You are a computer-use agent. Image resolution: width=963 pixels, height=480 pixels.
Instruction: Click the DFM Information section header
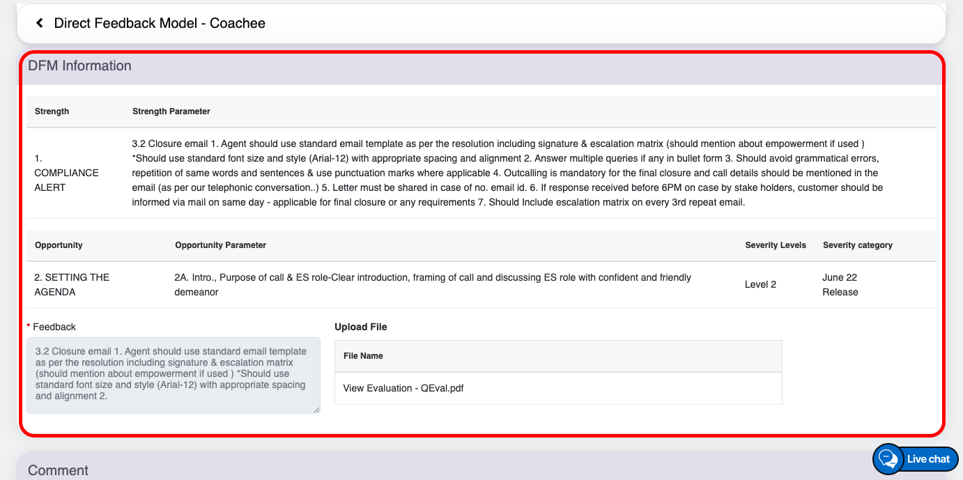point(79,66)
